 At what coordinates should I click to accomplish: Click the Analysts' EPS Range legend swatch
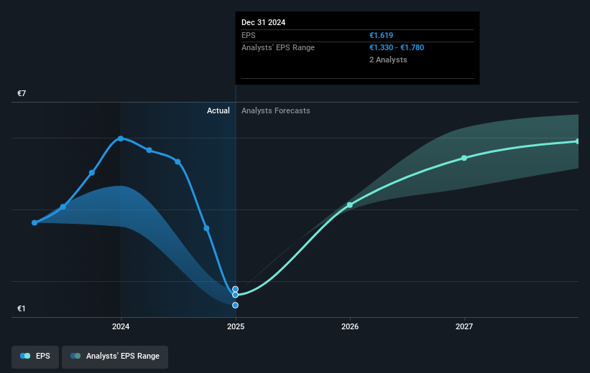[x=75, y=356]
